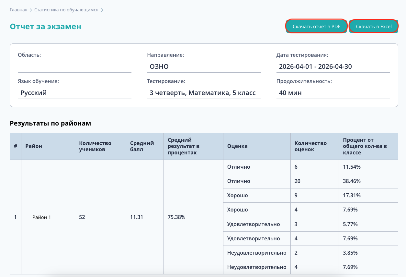Screen dimensions: 406x277
Task: Click the Количество оценок column header
Action: click(315, 146)
